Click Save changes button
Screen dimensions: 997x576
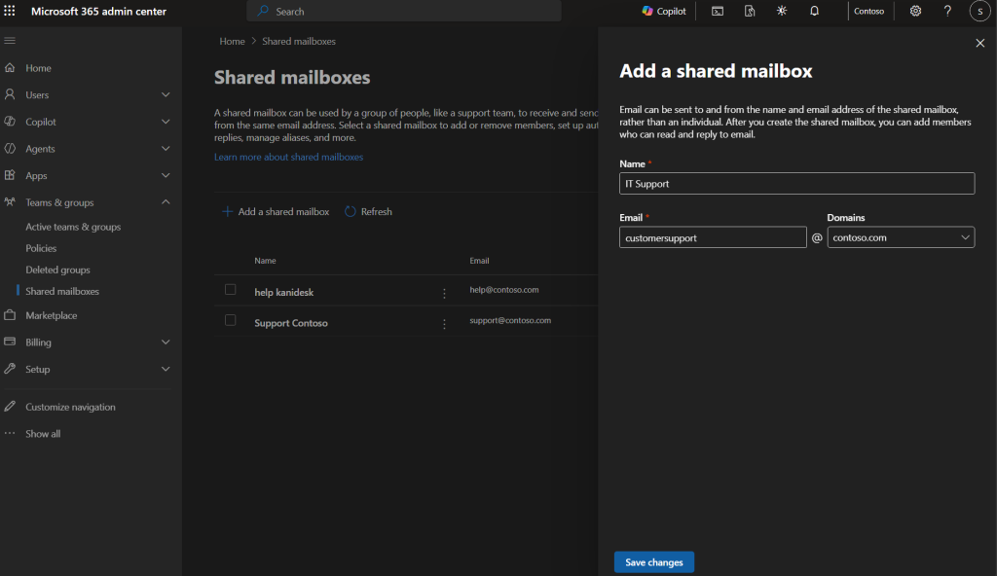click(653, 562)
